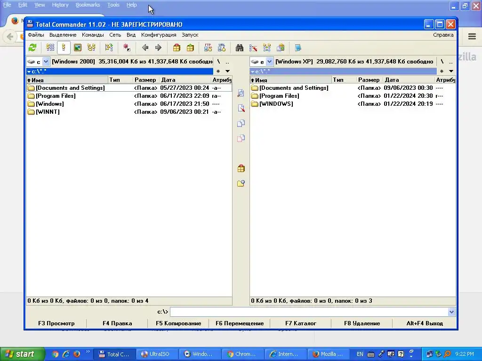Screen dimensions: 482x361
Task: Click the multi-rename tool icon
Action: [253, 47]
